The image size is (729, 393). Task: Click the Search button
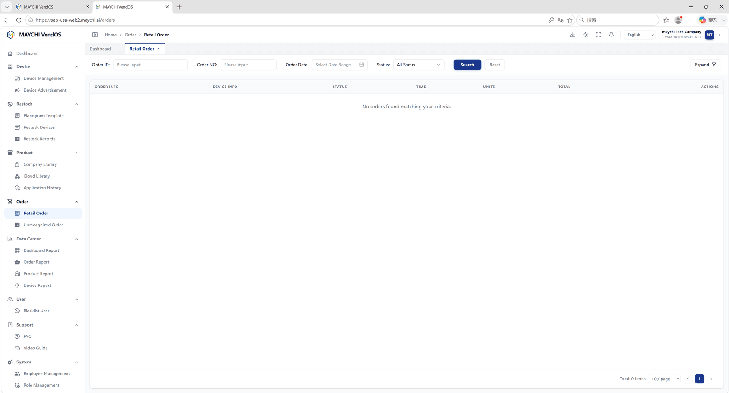467,65
